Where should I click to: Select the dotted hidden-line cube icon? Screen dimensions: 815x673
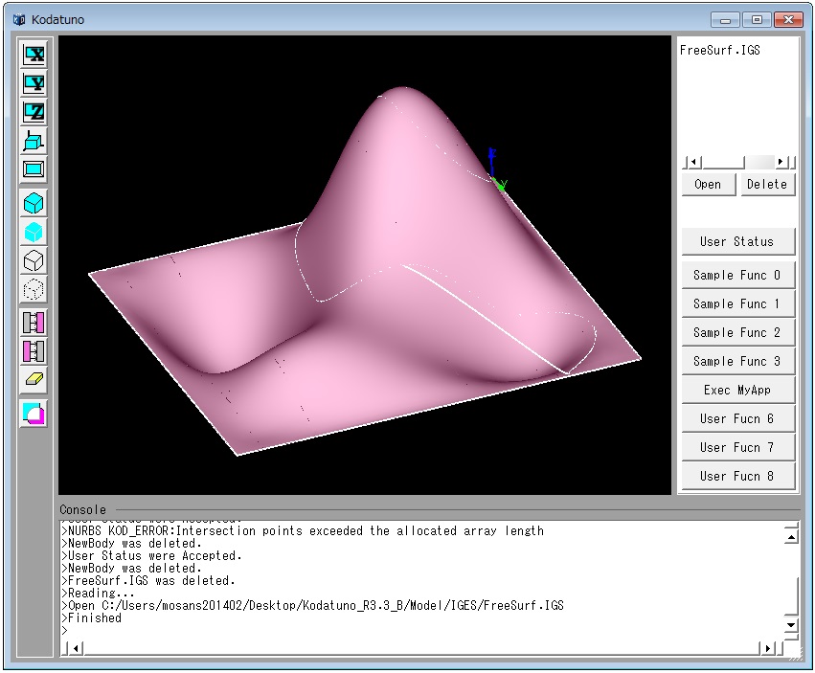(34, 289)
